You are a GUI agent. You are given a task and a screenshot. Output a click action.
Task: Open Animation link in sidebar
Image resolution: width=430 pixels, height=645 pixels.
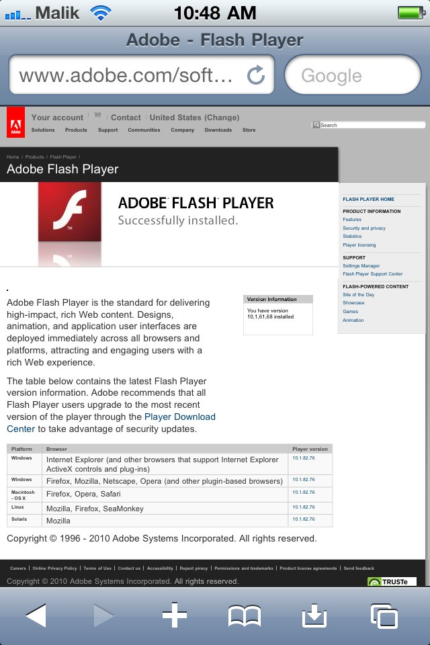(x=353, y=320)
